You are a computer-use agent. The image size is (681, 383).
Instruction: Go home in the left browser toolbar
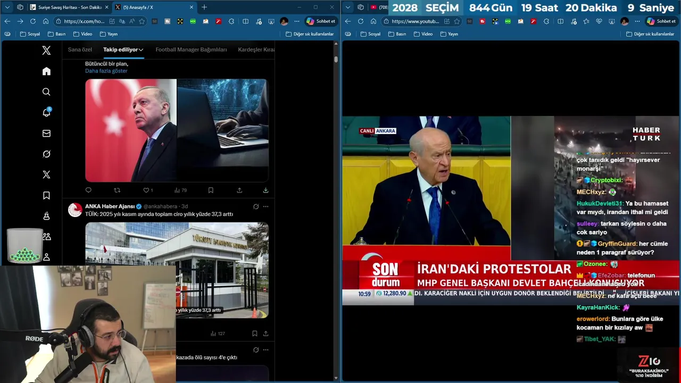point(46,21)
